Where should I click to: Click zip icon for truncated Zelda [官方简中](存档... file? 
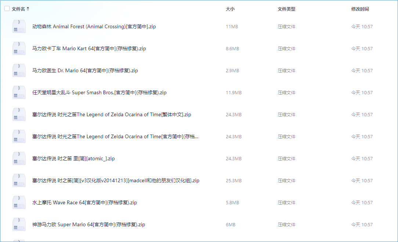point(19,137)
